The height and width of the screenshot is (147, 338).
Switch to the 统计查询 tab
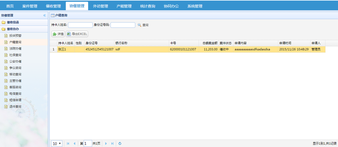tap(147, 6)
